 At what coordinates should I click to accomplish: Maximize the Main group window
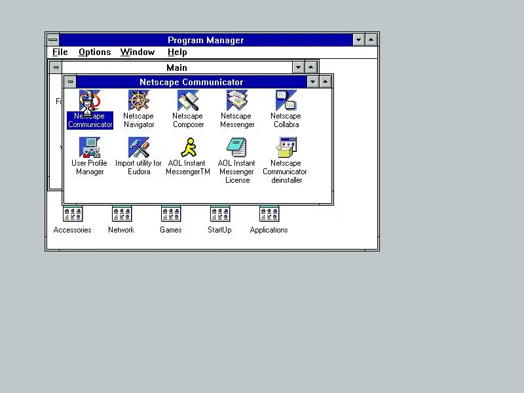pyautogui.click(x=310, y=67)
